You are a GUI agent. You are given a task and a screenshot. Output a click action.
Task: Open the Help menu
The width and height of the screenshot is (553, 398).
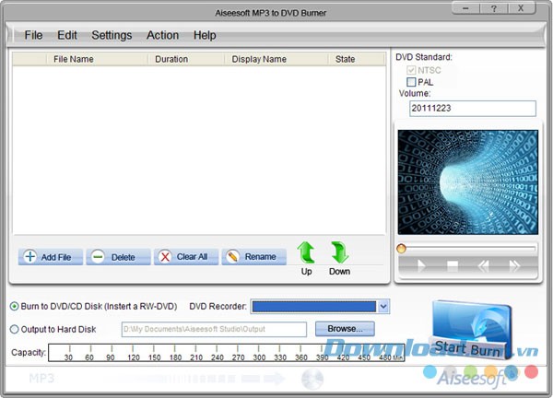(205, 35)
